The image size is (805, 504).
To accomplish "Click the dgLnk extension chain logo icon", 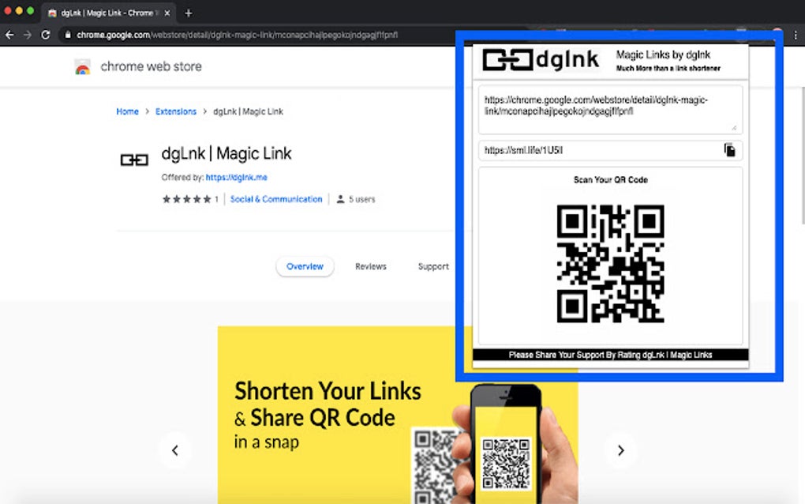I will click(x=134, y=160).
